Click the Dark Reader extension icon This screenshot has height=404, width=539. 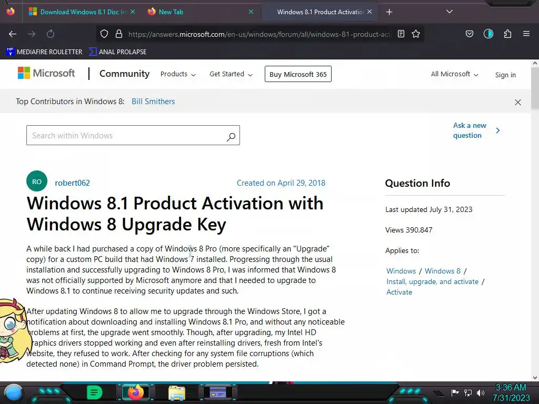488,34
